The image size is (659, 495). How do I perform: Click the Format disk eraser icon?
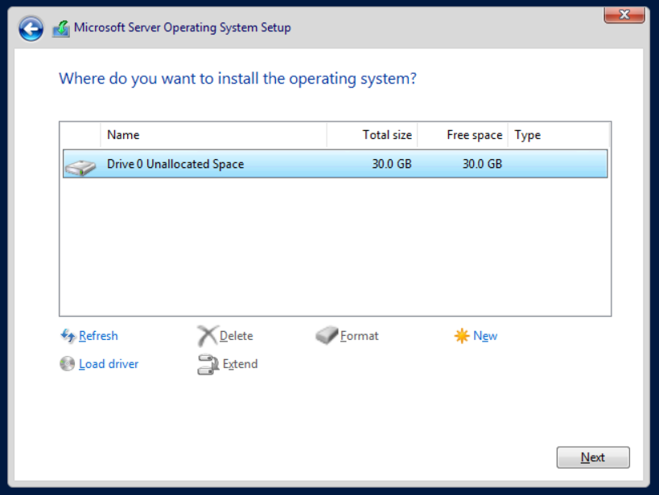pos(327,335)
